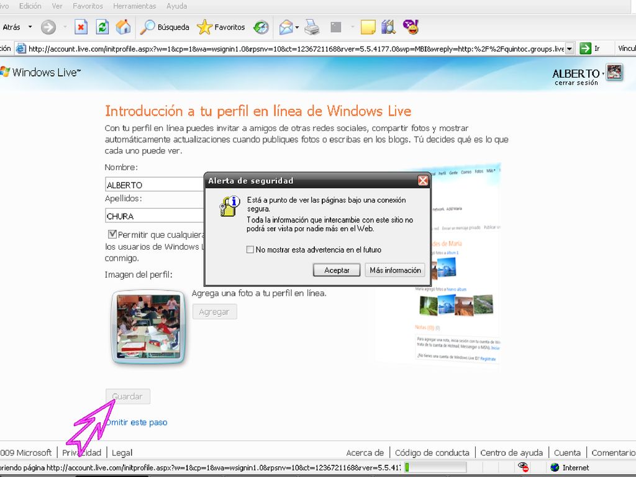Print page with printer icon
The image size is (636, 477).
(x=312, y=27)
